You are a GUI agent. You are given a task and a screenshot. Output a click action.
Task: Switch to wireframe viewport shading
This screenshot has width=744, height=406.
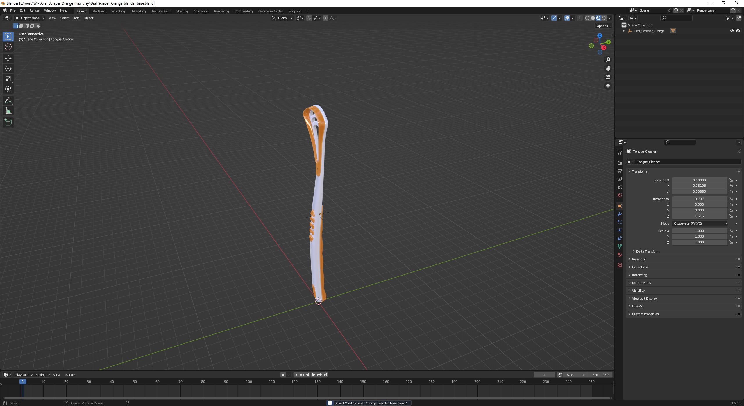[587, 18]
